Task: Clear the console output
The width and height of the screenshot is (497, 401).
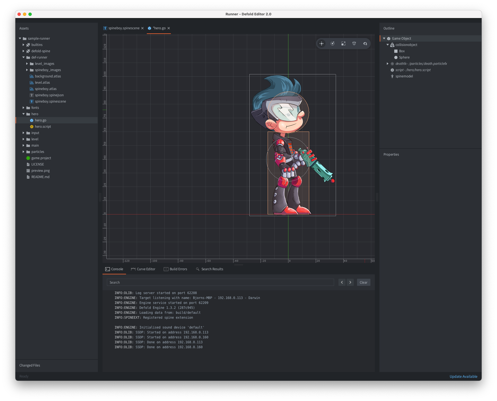Action: (x=363, y=282)
